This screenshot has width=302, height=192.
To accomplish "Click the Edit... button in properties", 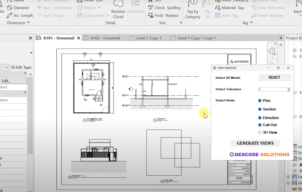I will 13,81.
